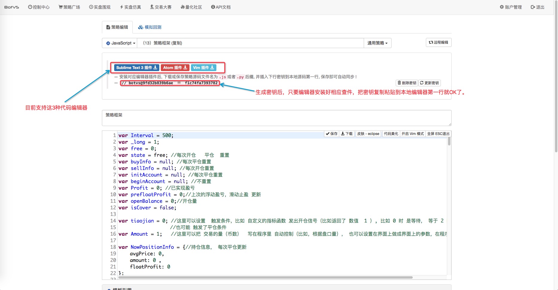This screenshot has height=290, width=558.
Task: Click the 删除密钥 button
Action: click(x=407, y=83)
